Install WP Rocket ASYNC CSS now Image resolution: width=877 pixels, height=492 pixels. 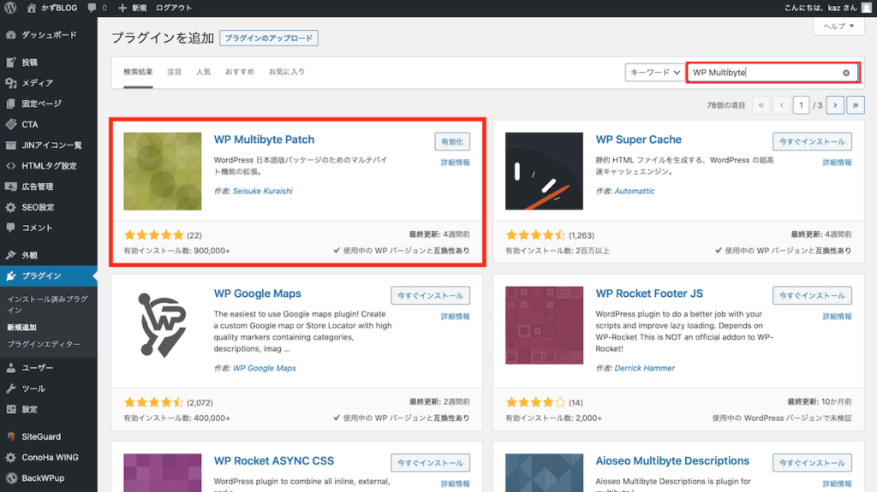(430, 462)
